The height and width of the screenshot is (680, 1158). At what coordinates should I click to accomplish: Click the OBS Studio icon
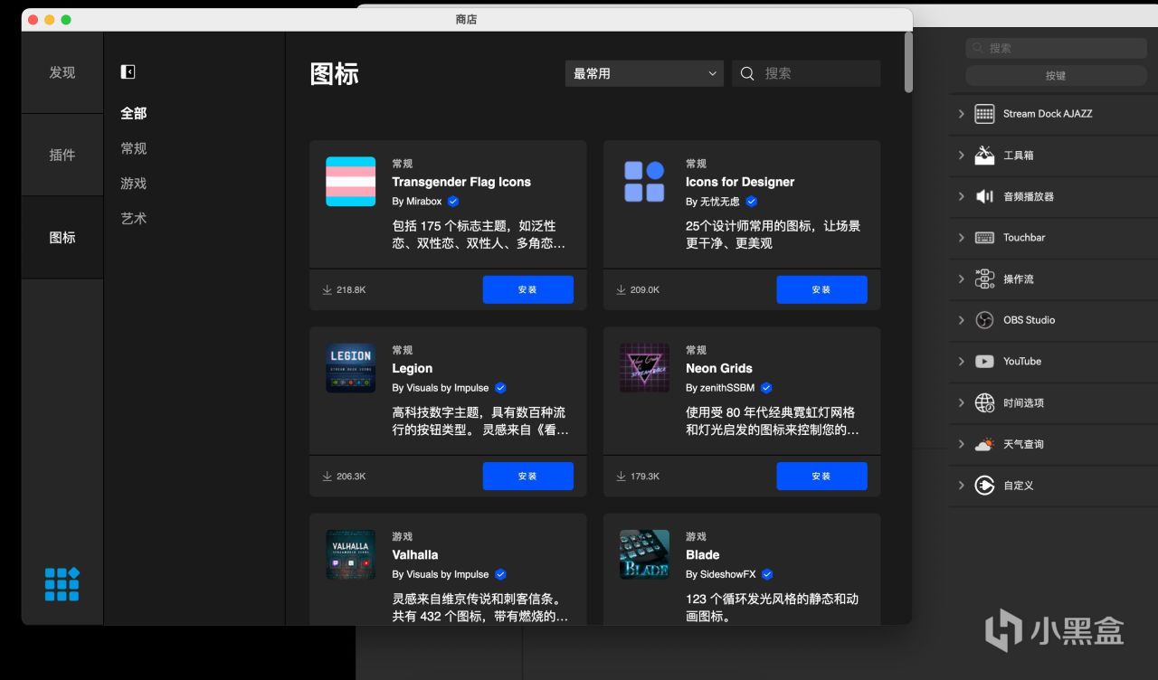984,320
